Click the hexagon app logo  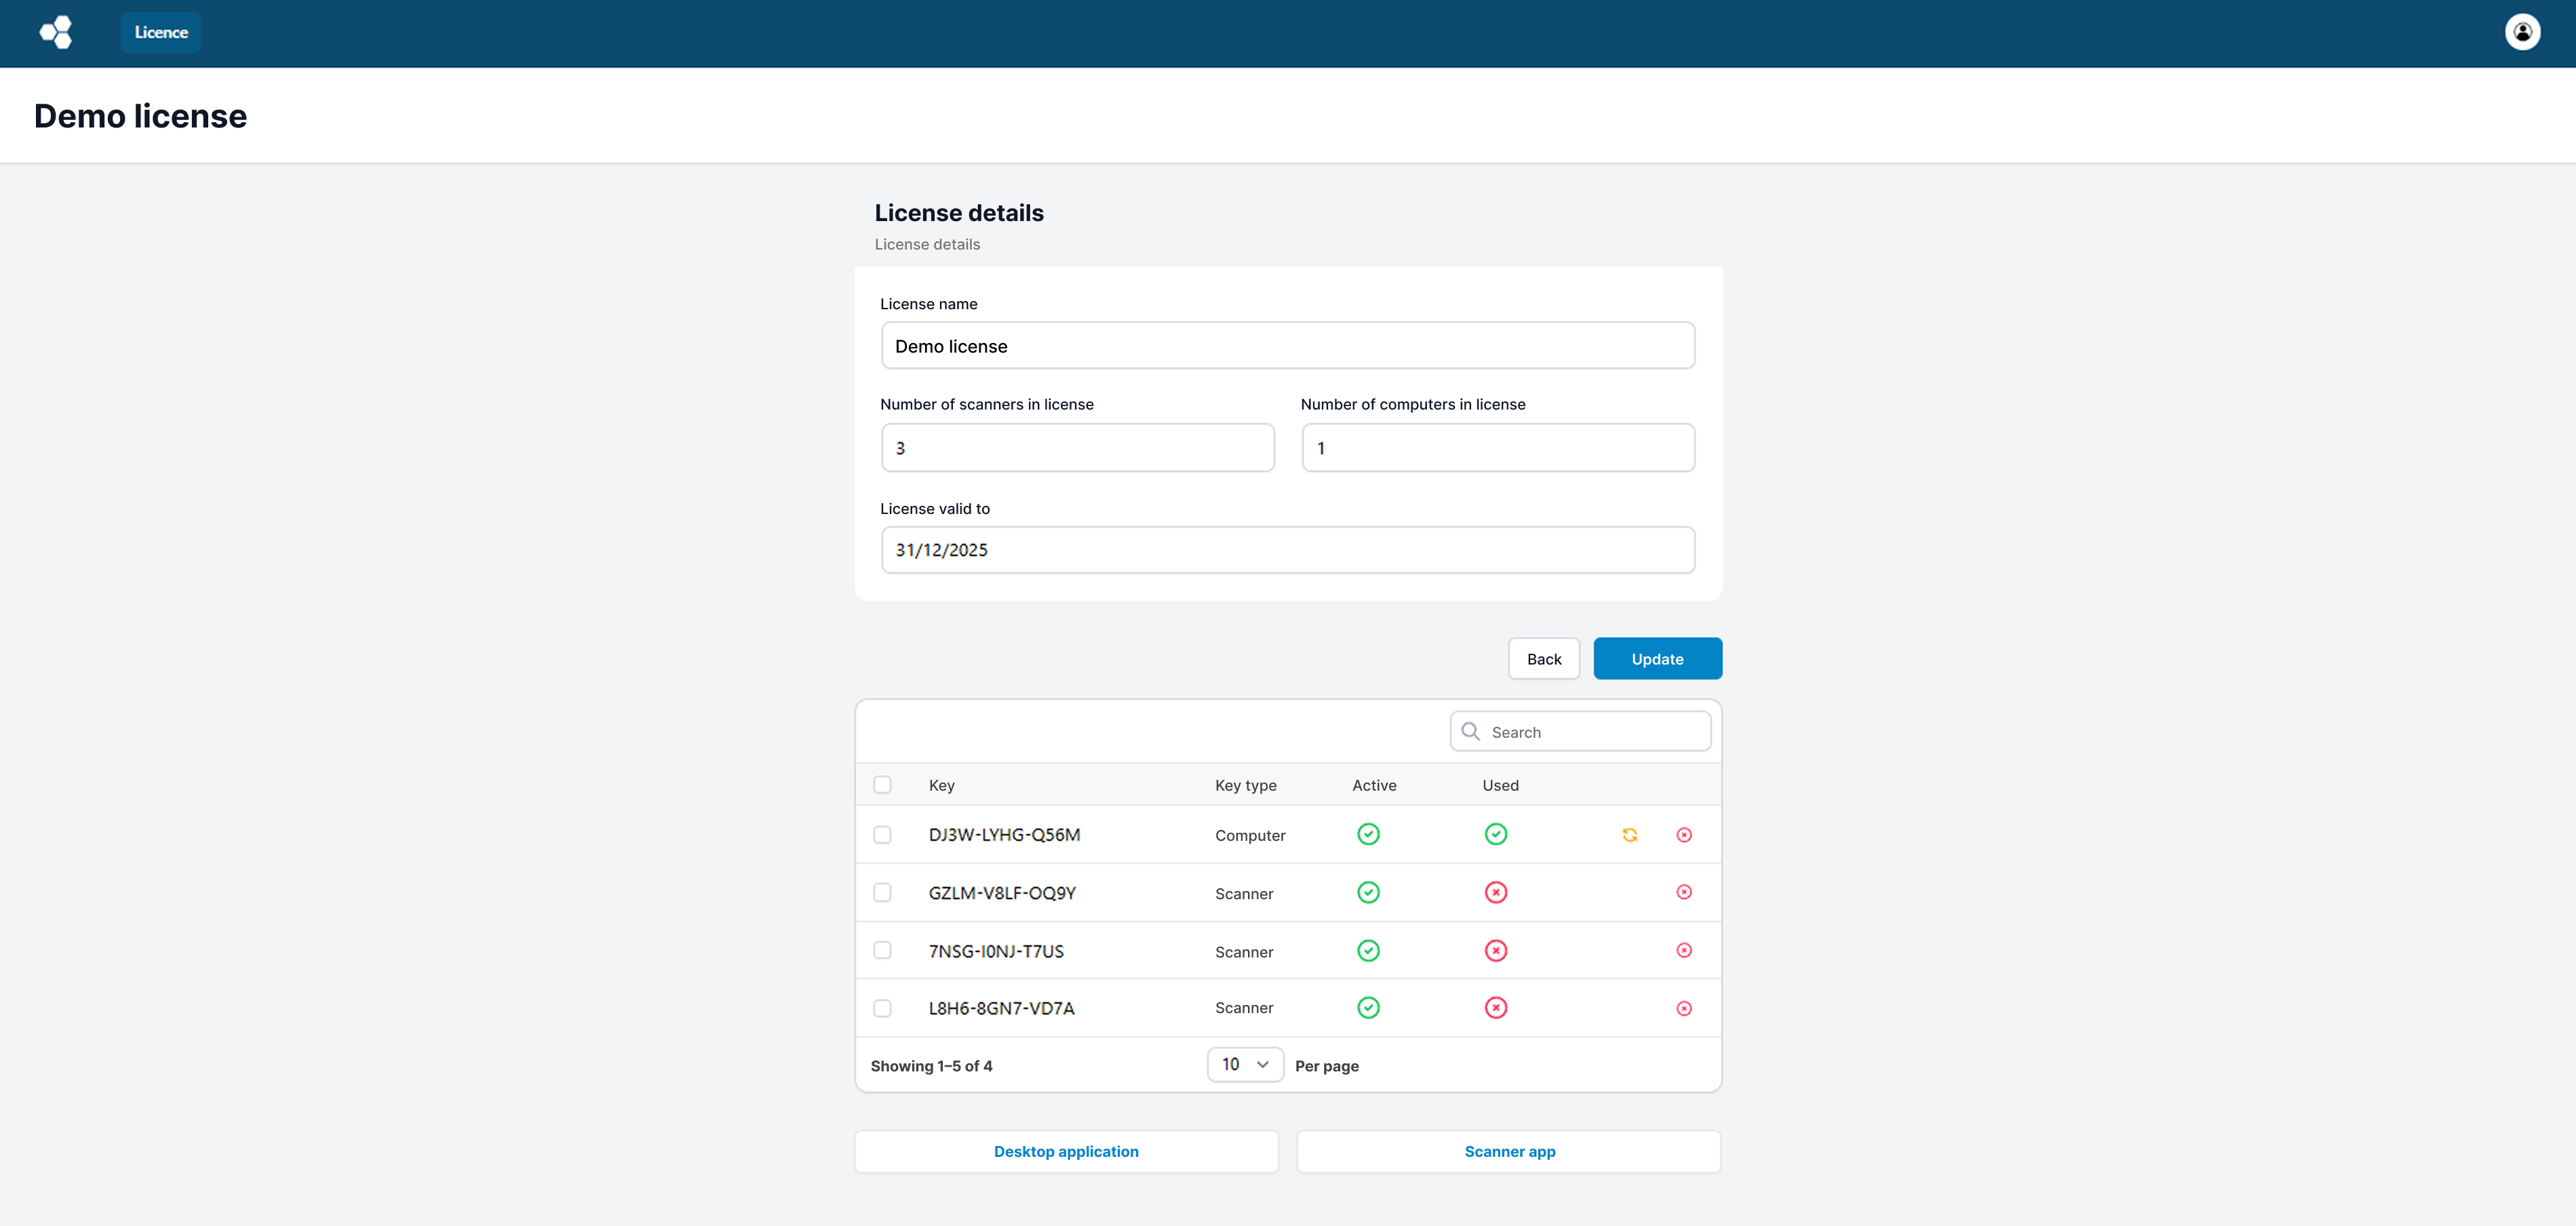[x=56, y=32]
